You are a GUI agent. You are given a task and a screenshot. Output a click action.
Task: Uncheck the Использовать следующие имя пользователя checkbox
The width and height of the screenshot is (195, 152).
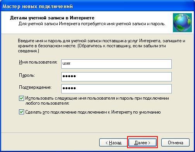pos(21,98)
